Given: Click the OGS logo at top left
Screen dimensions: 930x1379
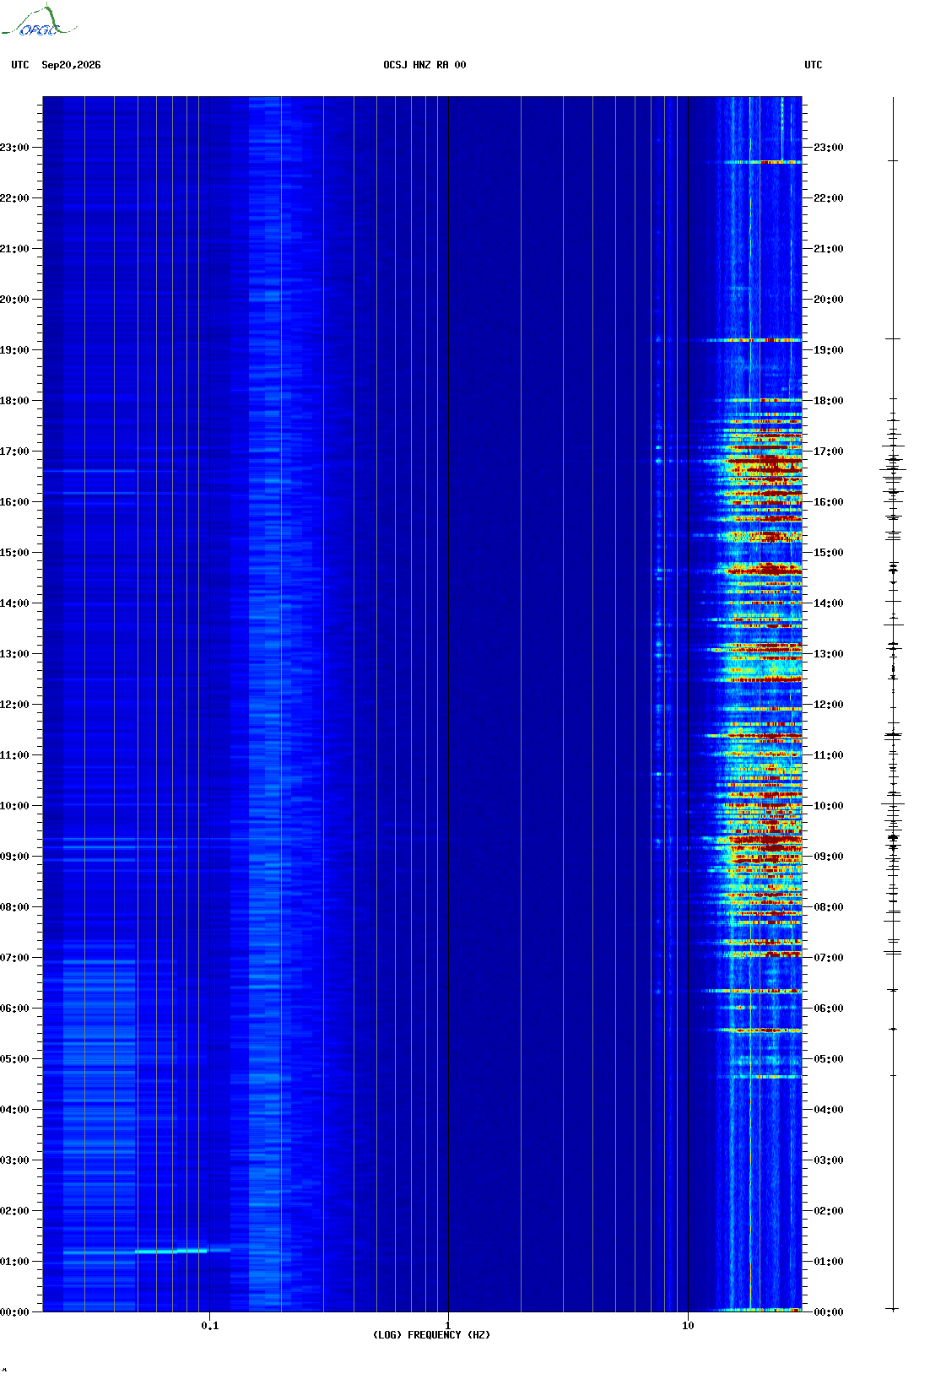Looking at the screenshot, I should click(39, 21).
